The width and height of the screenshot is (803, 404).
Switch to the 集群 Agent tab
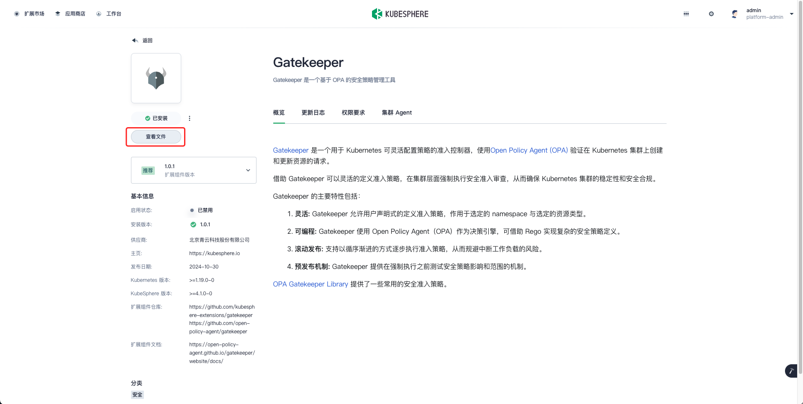pos(397,113)
